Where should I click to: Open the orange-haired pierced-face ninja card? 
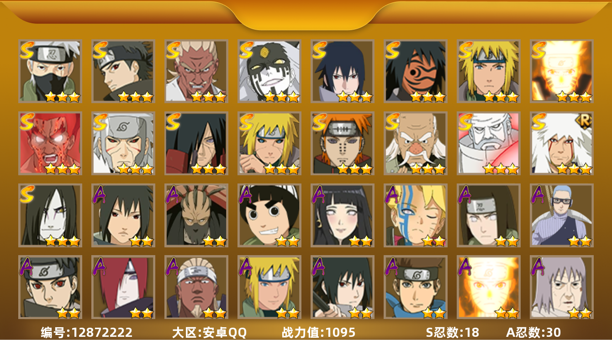click(342, 143)
